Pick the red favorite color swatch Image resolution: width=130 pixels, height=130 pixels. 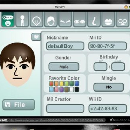(x=51, y=83)
